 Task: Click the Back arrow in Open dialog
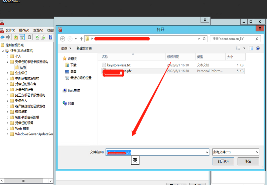tap(63, 39)
